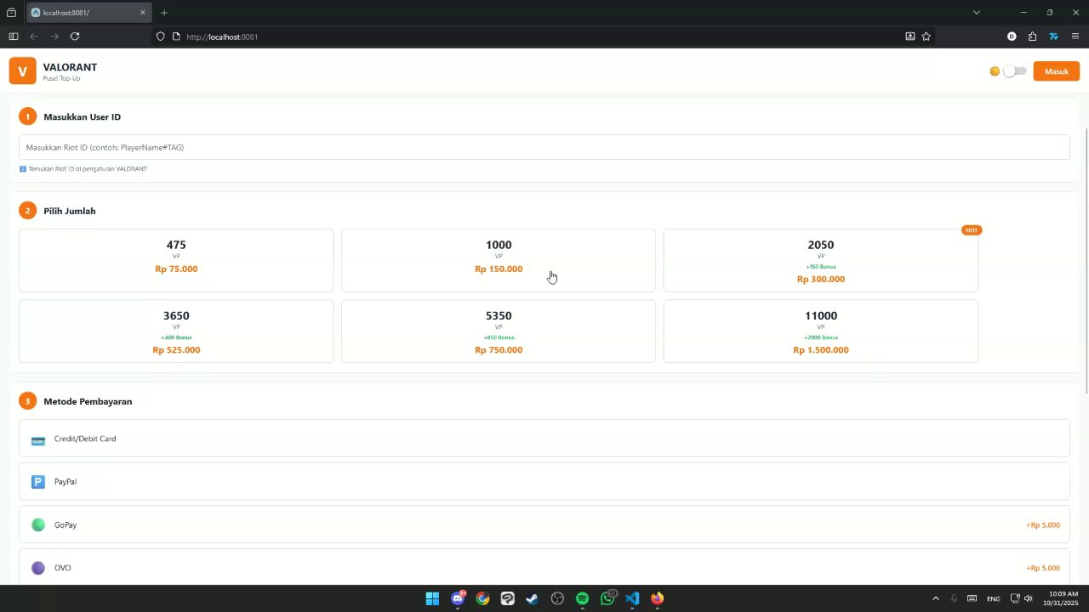1089x612 pixels.
Task: Select the 11000 VP Rp 1.500.000 package
Action: 821,331
